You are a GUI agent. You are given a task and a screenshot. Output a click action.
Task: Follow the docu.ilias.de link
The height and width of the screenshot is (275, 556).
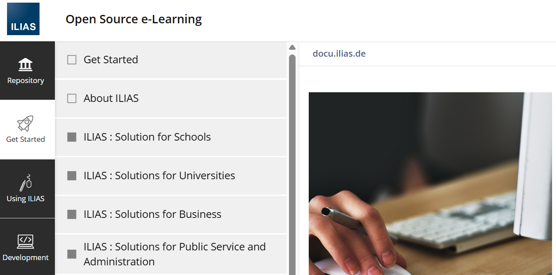(339, 54)
